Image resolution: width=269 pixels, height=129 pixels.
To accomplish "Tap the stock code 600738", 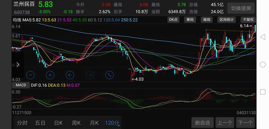I will [22, 12].
